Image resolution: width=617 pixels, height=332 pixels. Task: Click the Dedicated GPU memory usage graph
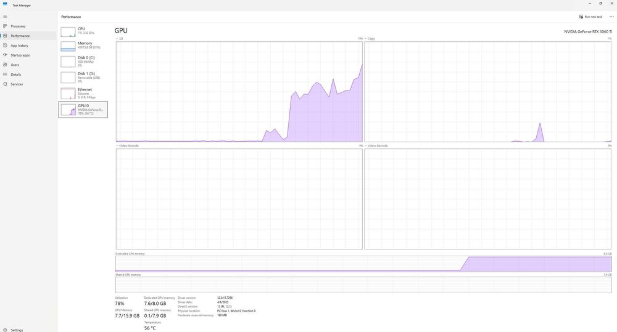tap(363, 264)
